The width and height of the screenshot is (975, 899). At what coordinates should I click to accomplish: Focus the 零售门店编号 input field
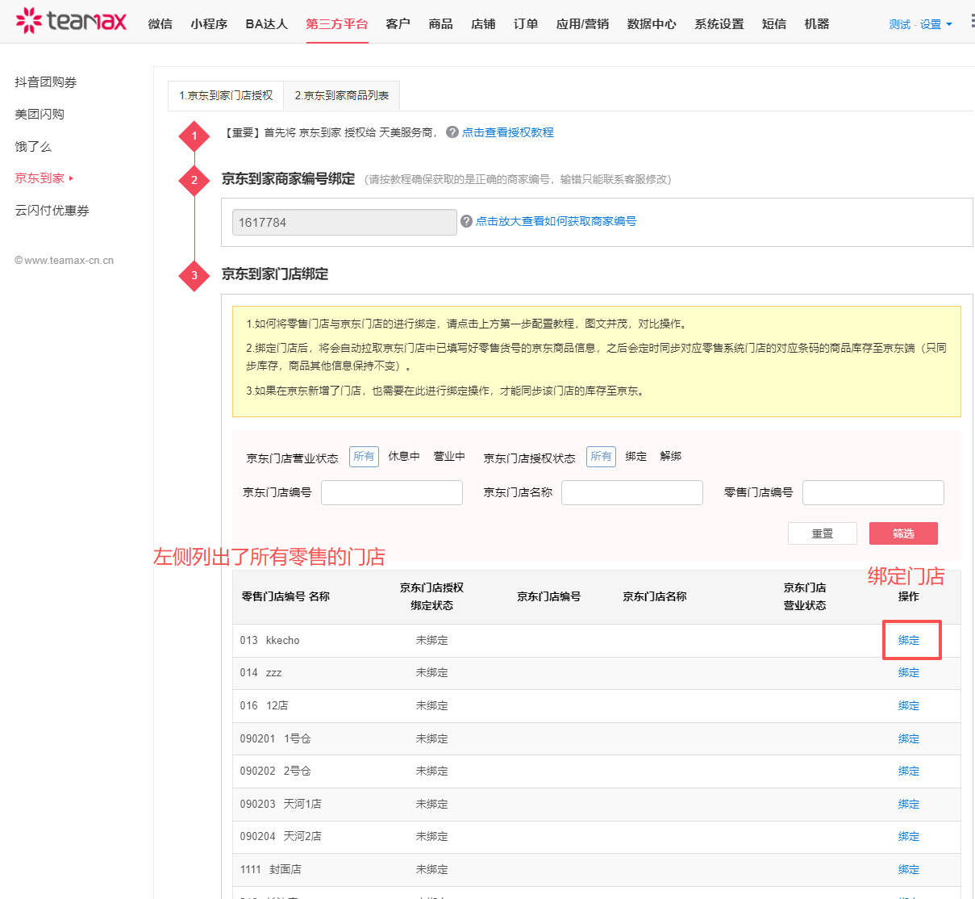click(x=873, y=492)
